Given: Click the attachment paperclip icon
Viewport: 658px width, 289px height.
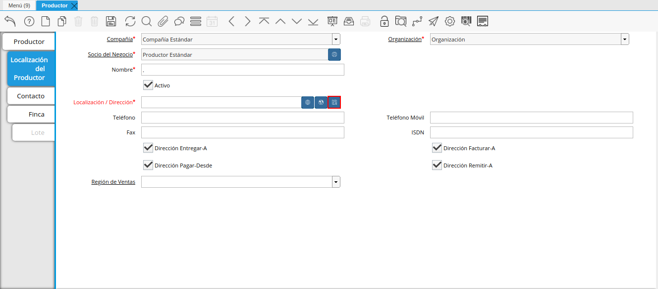Looking at the screenshot, I should (163, 21).
